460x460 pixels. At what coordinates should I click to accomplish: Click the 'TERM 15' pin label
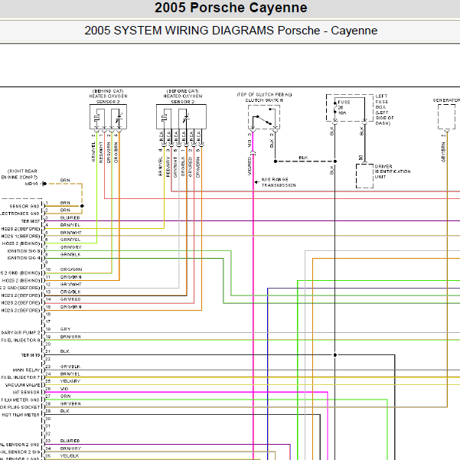tap(30, 355)
